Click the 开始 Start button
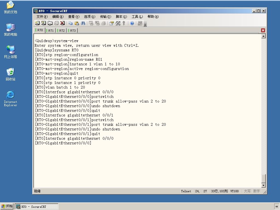The height and width of the screenshot is (210, 280). point(7,206)
